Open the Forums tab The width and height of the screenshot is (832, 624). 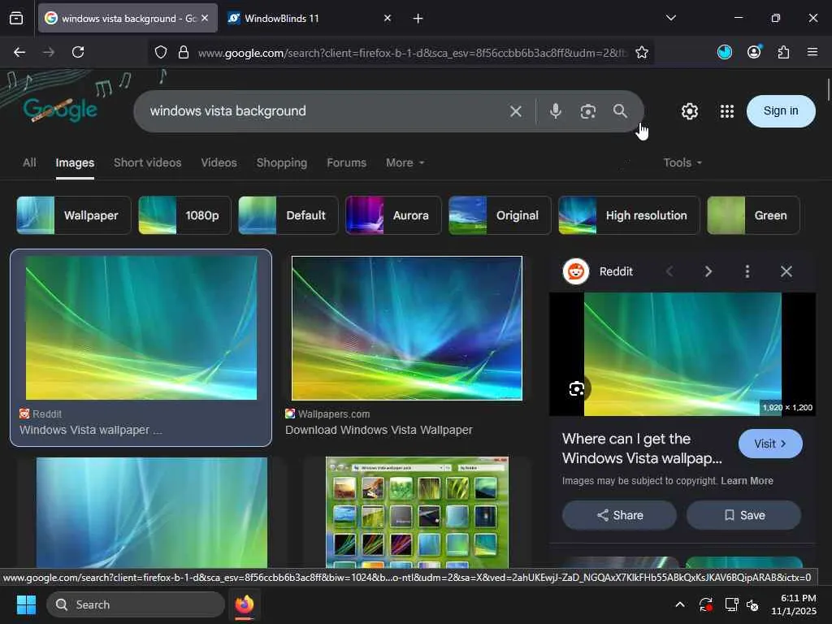[346, 162]
